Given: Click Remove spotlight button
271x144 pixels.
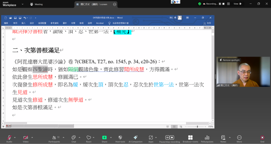Looking at the screenshot, I should pos(229,60).
